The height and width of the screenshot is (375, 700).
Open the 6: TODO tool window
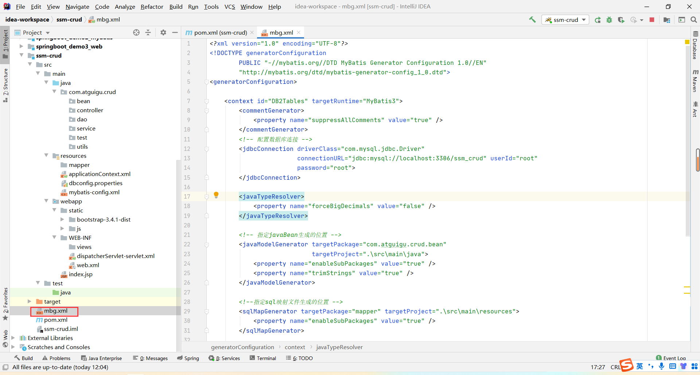tap(299, 358)
